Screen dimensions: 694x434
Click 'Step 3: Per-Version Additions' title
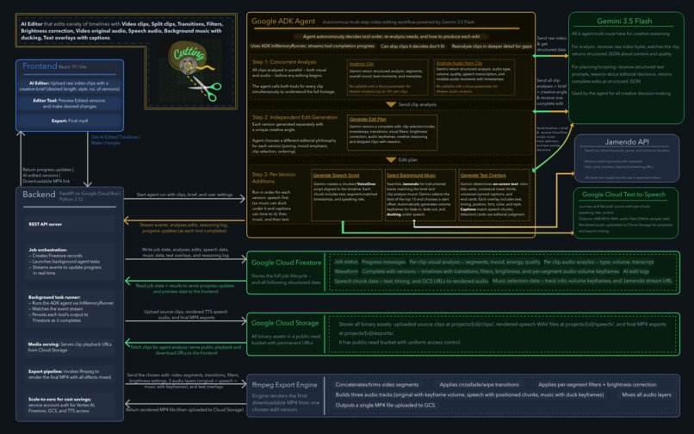[x=274, y=177]
